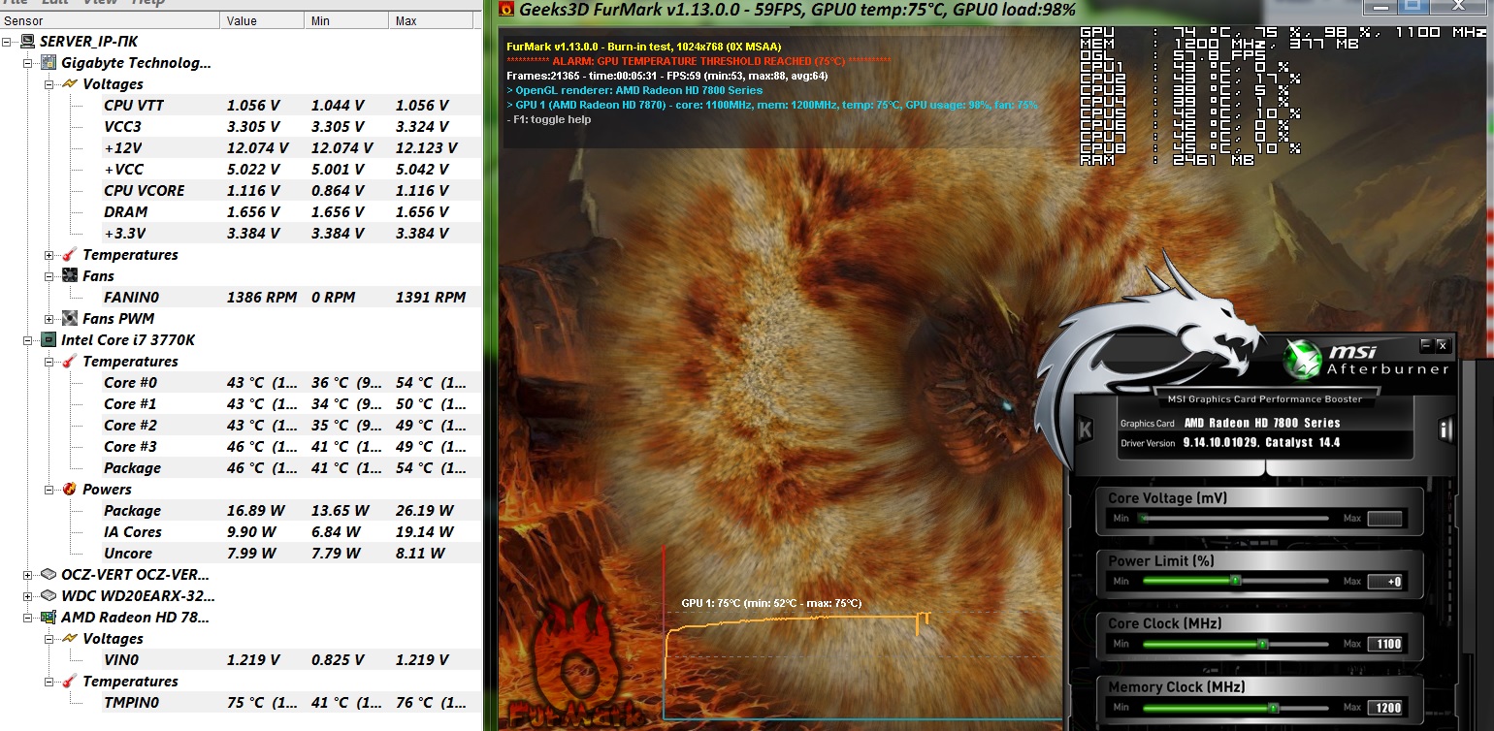1494x731 pixels.
Task: Open the info 'i' panel in MSI Afterburner
Action: (1445, 429)
